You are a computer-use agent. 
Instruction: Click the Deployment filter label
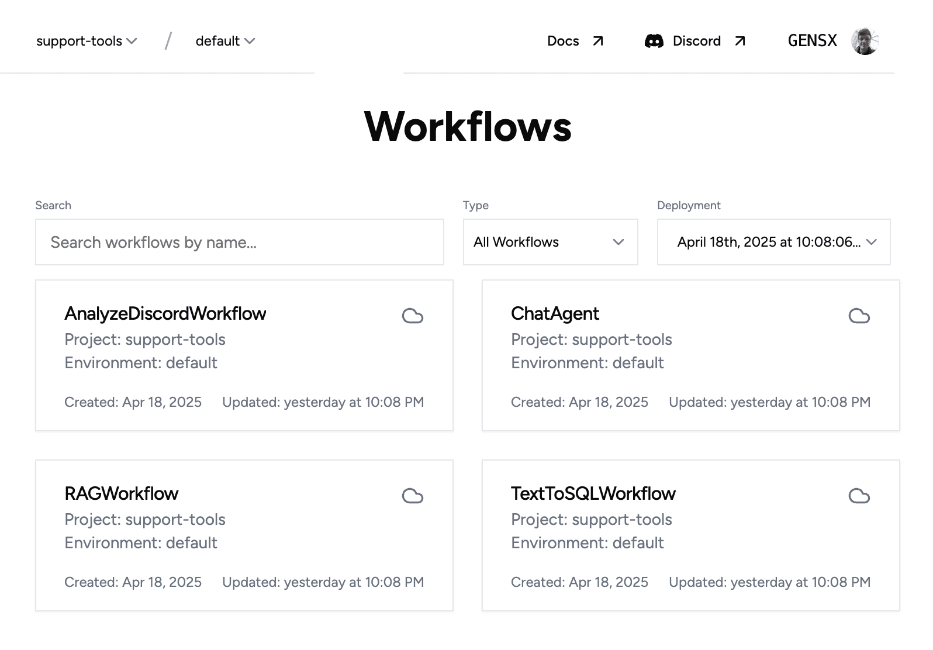point(689,205)
